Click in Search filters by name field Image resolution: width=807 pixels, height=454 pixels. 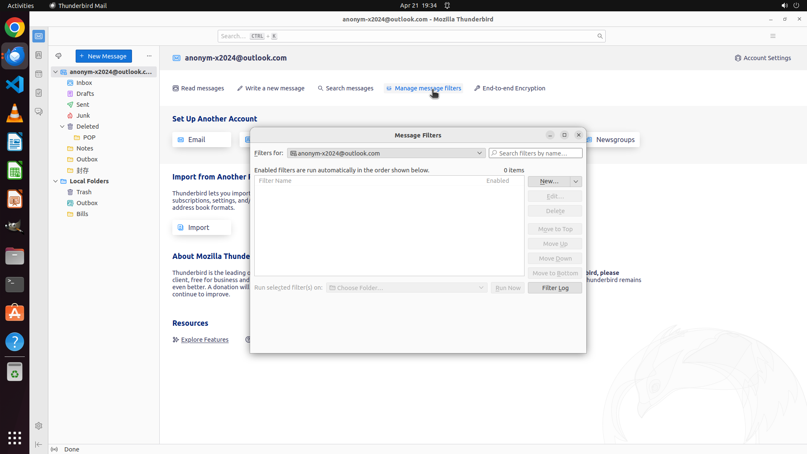(x=538, y=153)
